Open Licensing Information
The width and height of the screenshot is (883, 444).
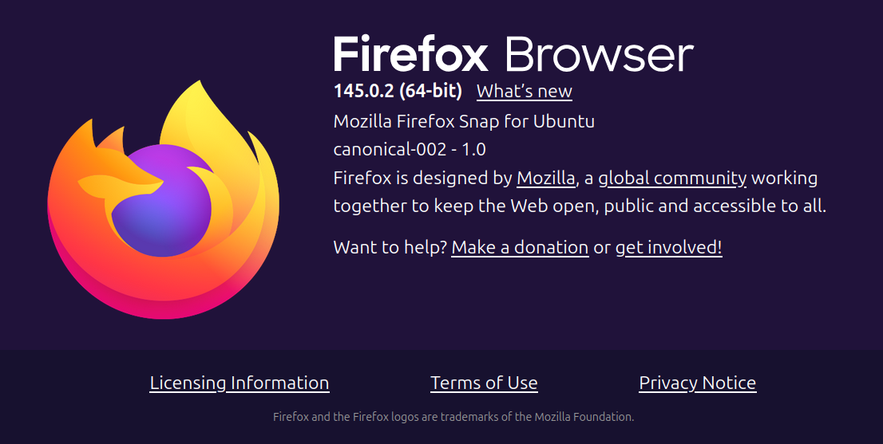240,383
